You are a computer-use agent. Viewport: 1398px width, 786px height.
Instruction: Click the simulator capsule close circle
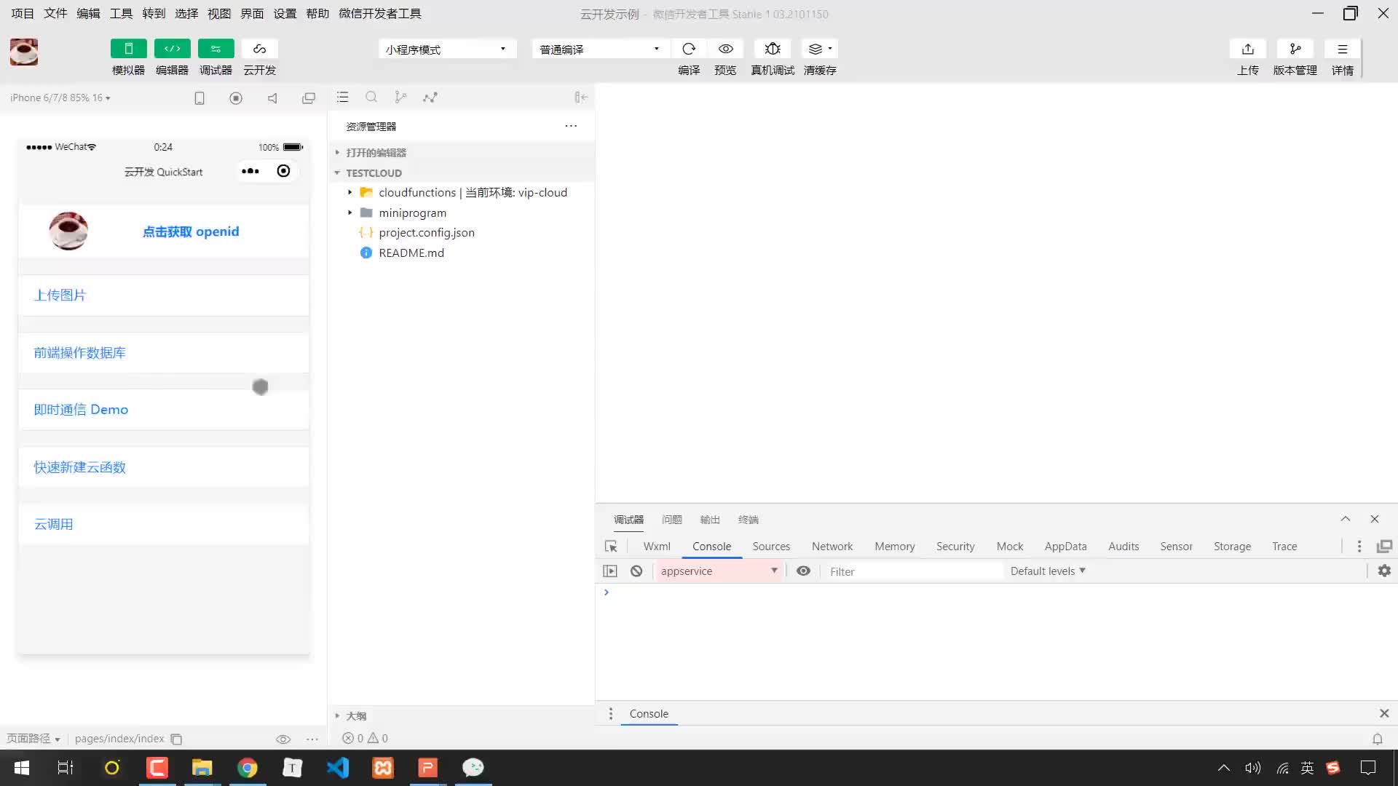283,171
